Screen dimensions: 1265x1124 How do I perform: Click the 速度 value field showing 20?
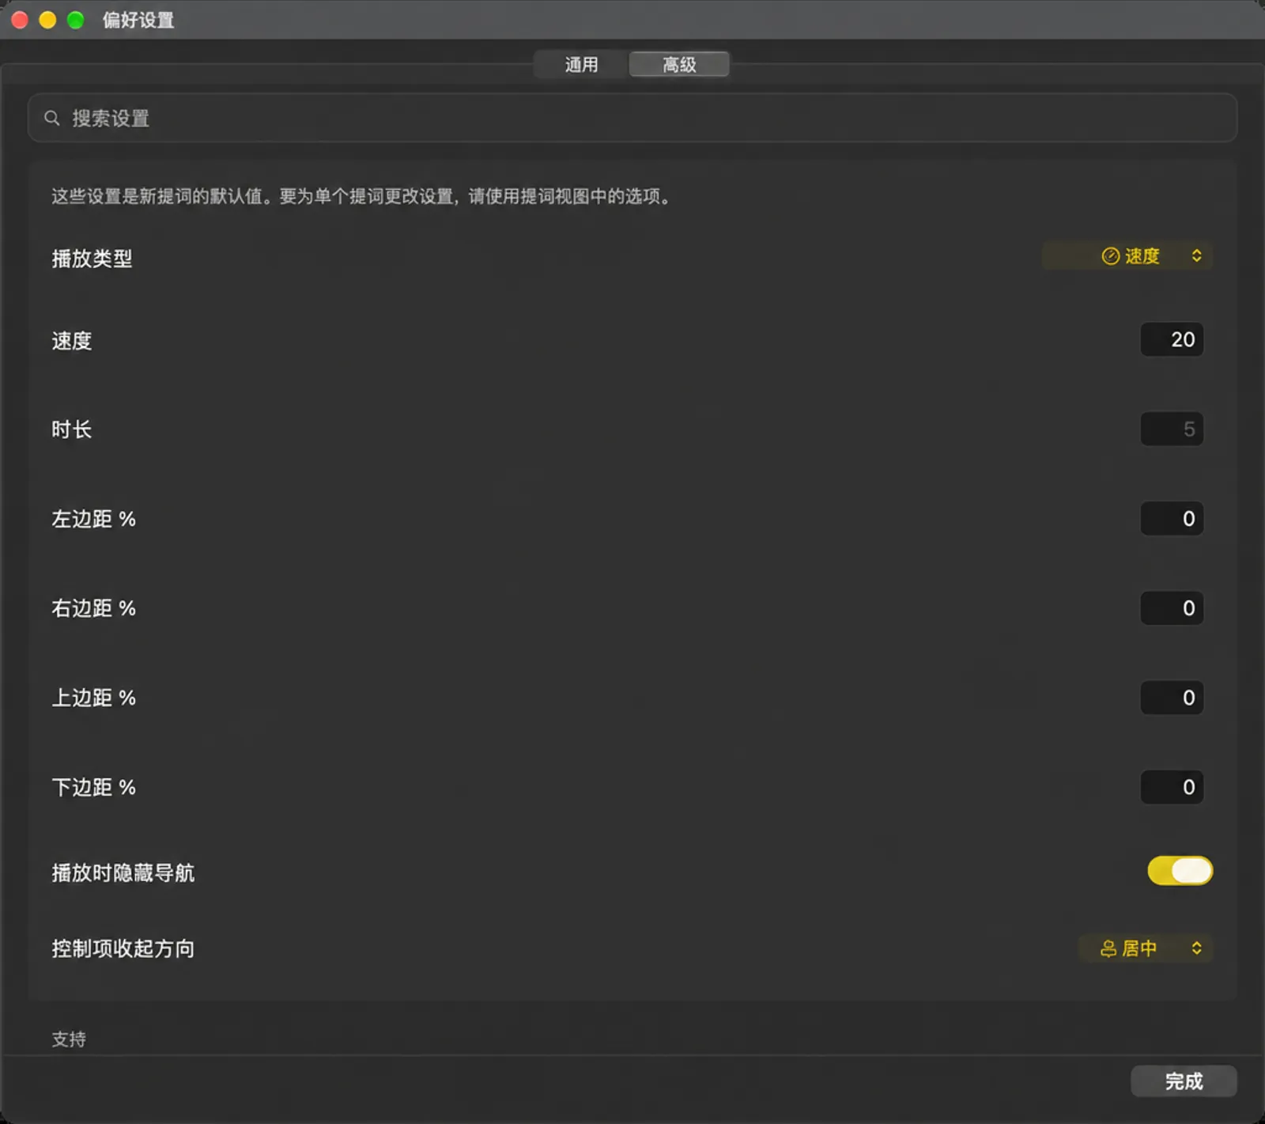1172,339
